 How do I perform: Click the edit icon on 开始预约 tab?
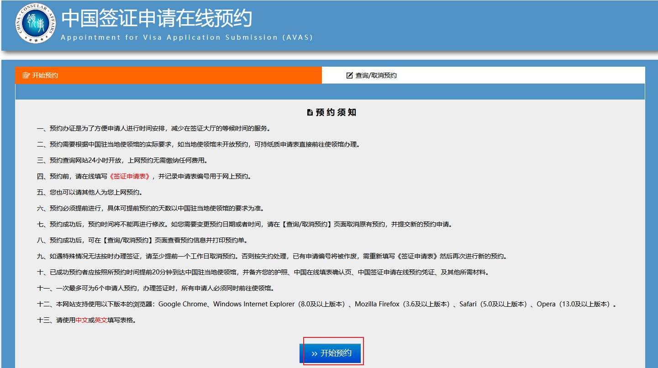click(x=26, y=75)
